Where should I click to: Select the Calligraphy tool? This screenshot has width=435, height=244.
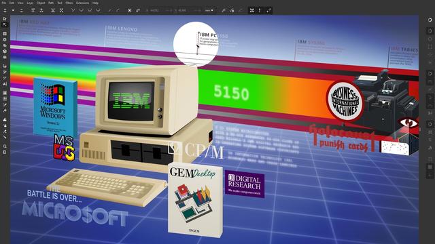click(5, 78)
